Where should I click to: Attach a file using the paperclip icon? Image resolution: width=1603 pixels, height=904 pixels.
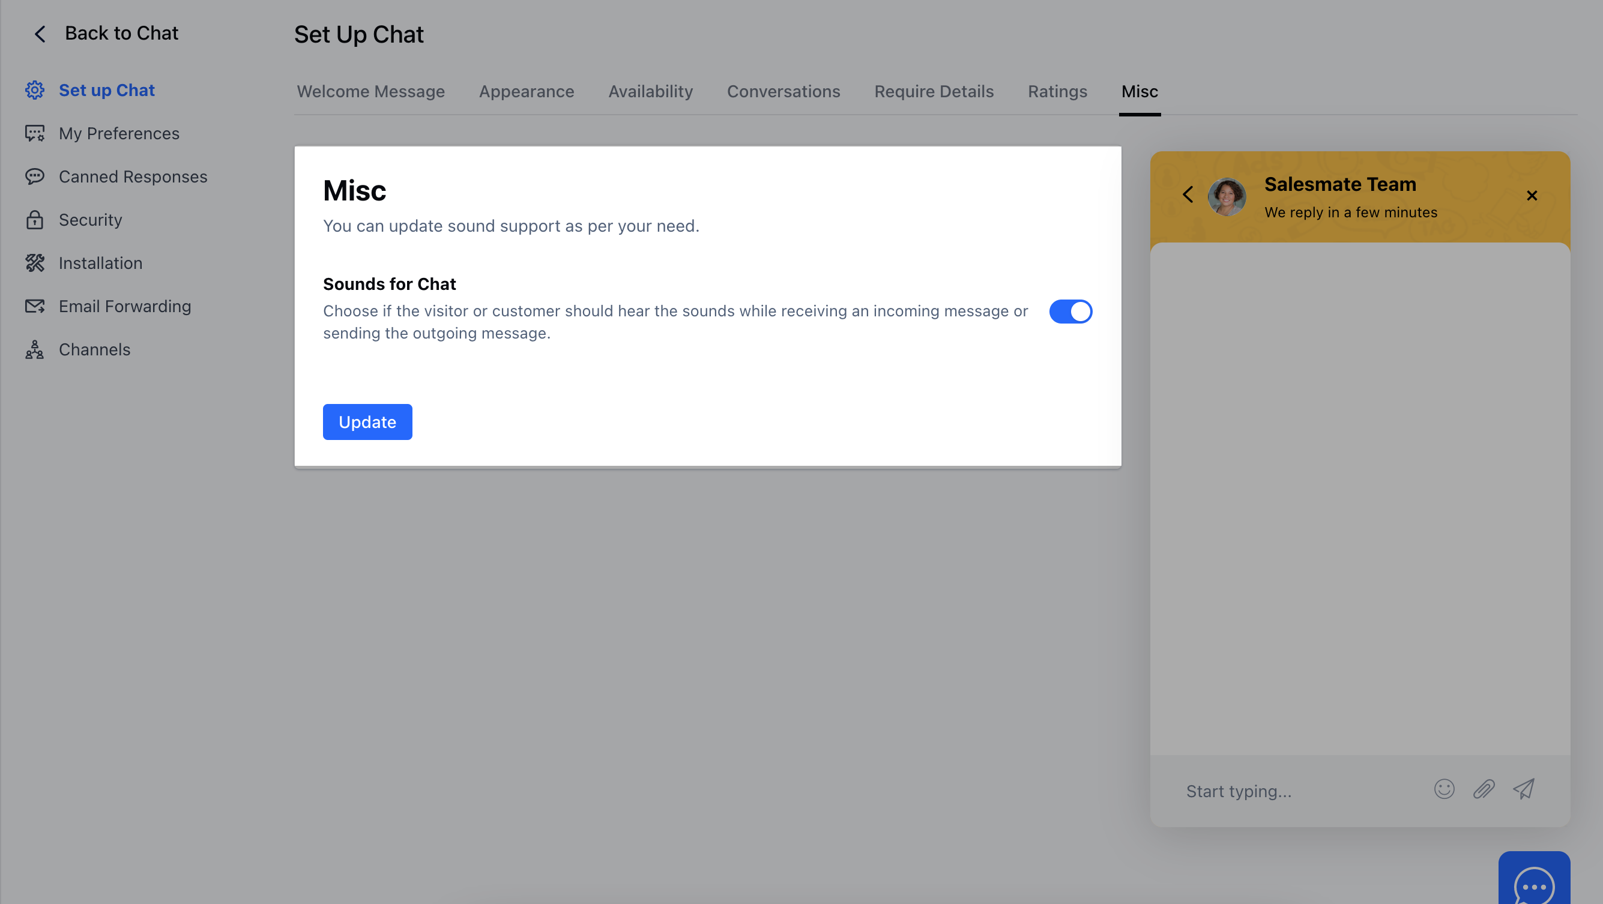tap(1484, 789)
